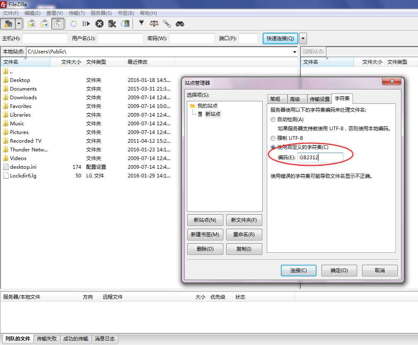This screenshot has width=418, height=345.
Task: Switch to 列队的文件 tab
Action: 17,339
